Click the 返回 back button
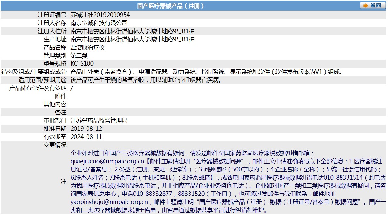Image resolution: width=388 pixels, height=215 pixels. pyautogui.click(x=373, y=6)
